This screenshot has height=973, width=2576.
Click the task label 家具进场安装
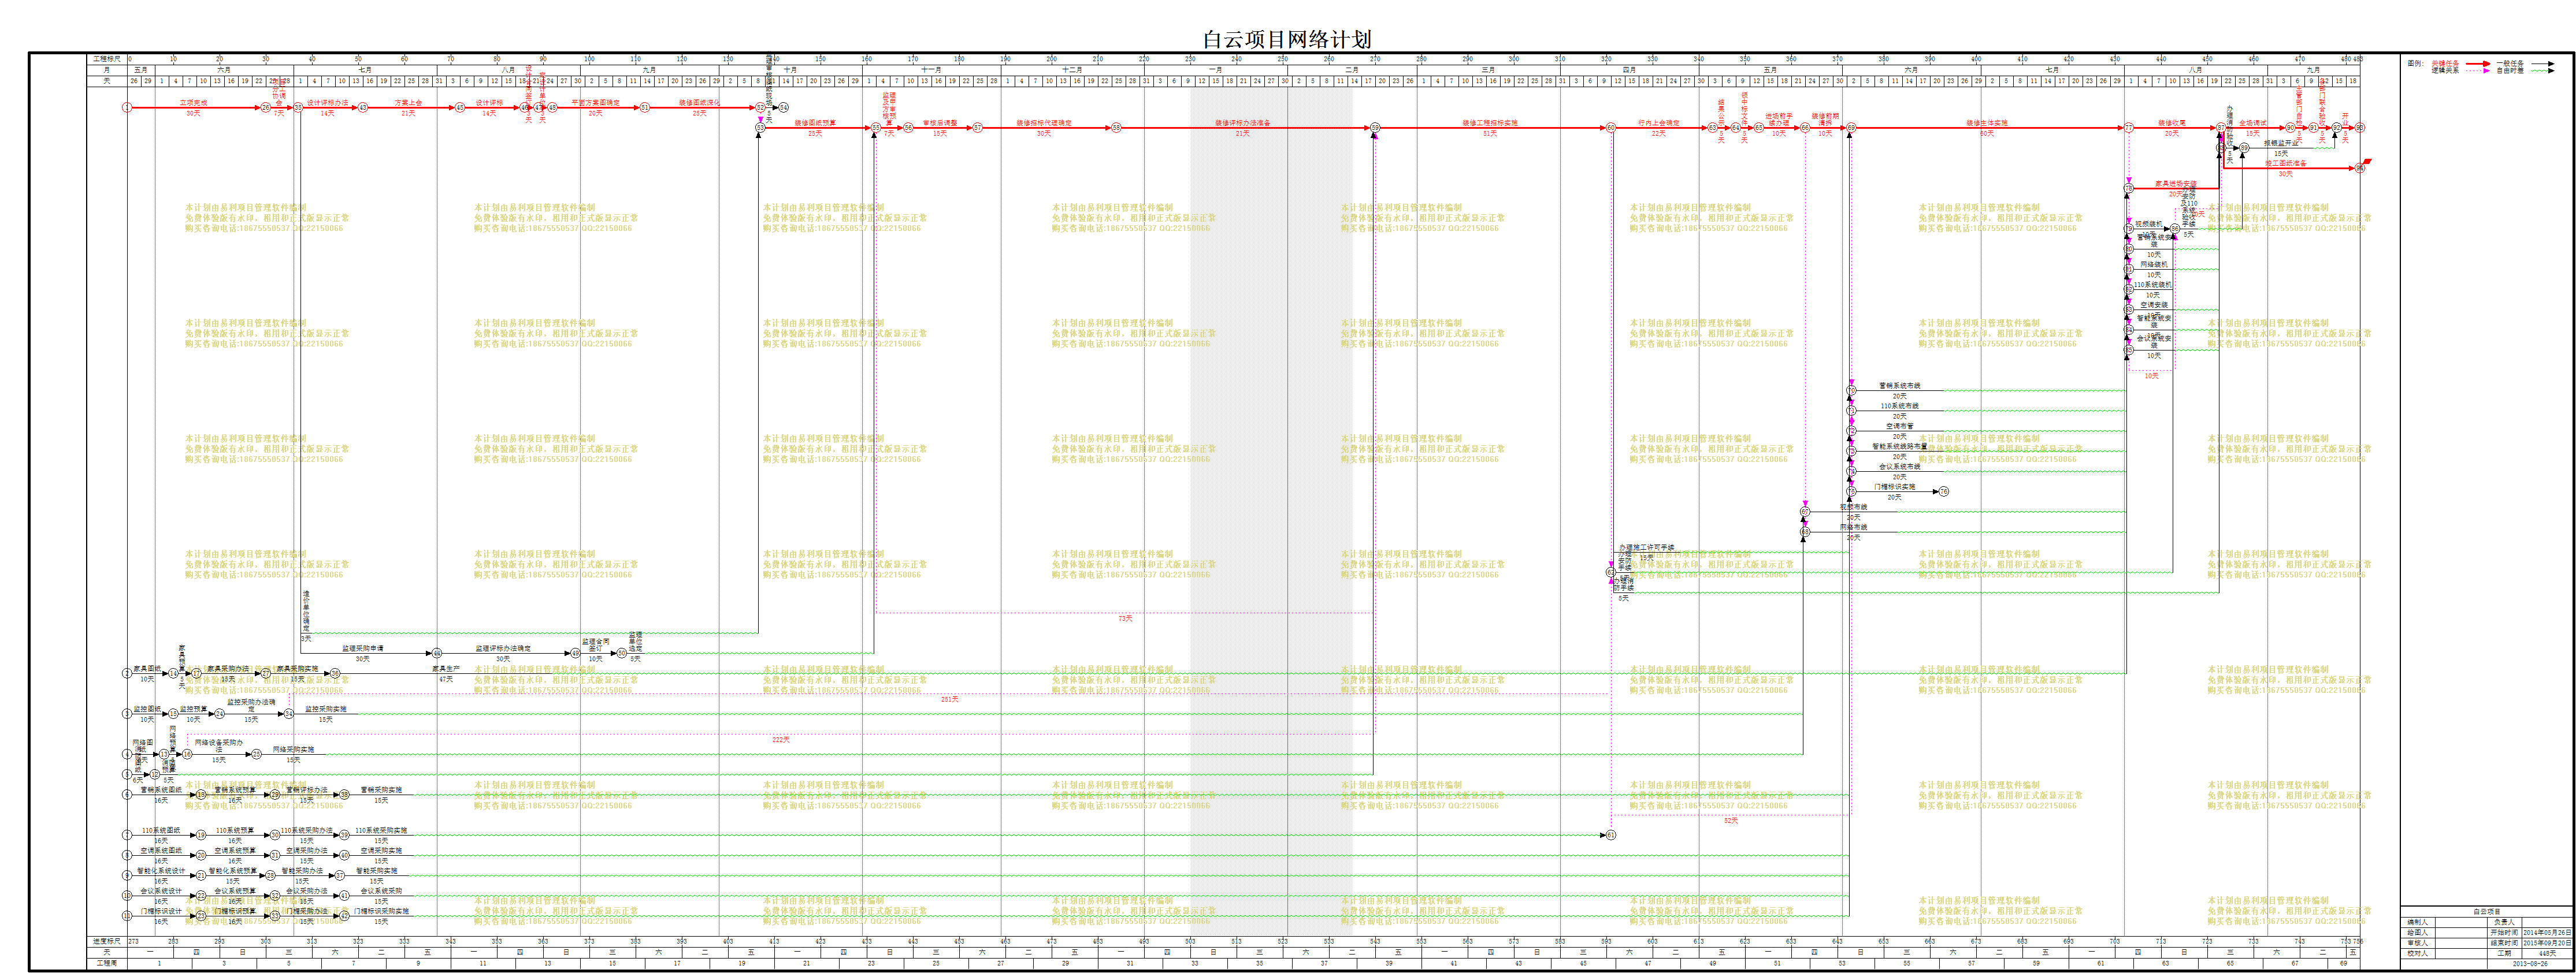coord(2175,184)
